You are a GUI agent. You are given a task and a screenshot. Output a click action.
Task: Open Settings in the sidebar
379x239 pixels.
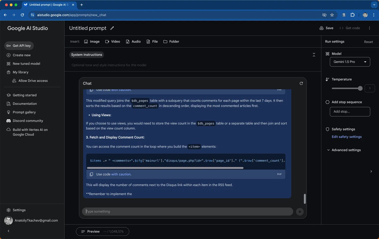[x=16, y=210]
